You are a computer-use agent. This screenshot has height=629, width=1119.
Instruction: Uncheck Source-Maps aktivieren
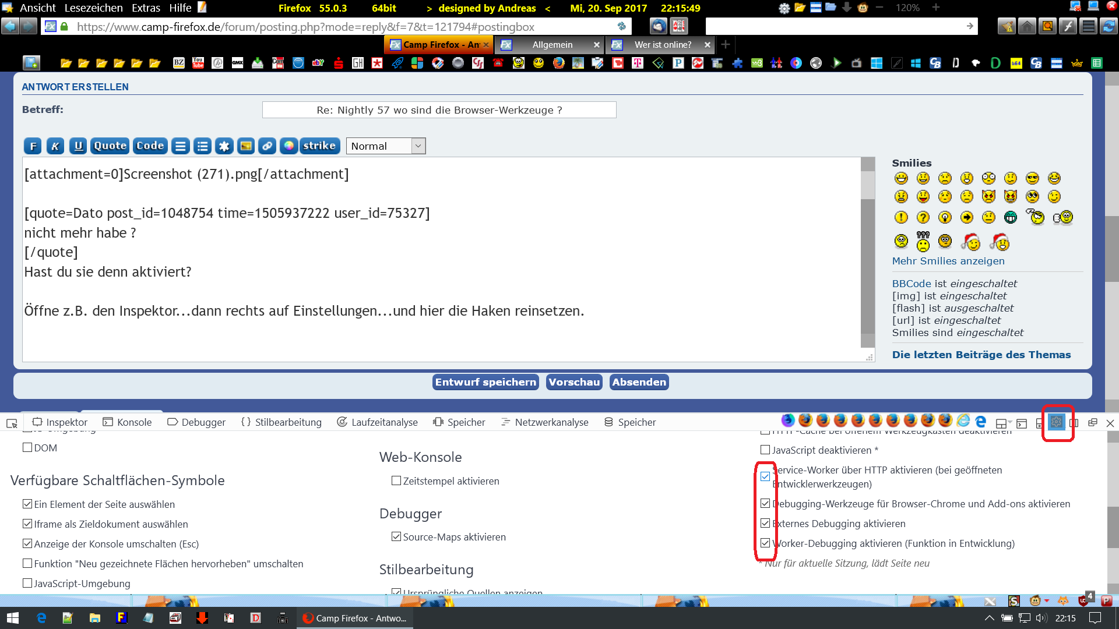396,537
